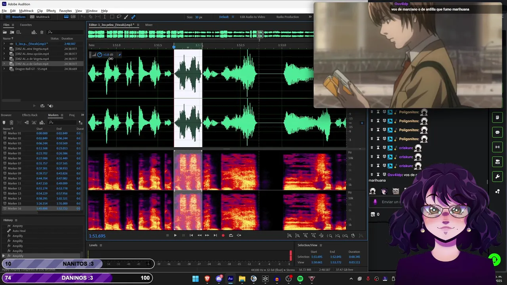Expand the [DBZ AI..tima opción.mp4 file row
This screenshot has width=507, height=285.
pos(4,54)
